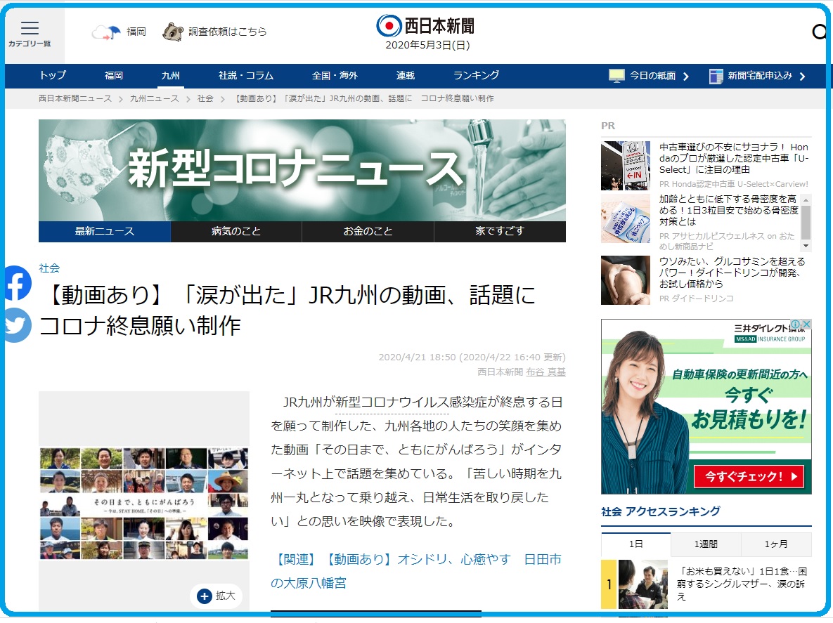Screen dimensions: 833x623
Task: Close the 三井ダイレクト ad with X
Action: pos(806,324)
